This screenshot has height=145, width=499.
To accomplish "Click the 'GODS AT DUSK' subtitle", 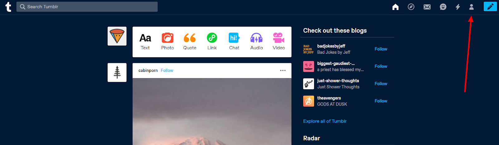I will pyautogui.click(x=332, y=104).
